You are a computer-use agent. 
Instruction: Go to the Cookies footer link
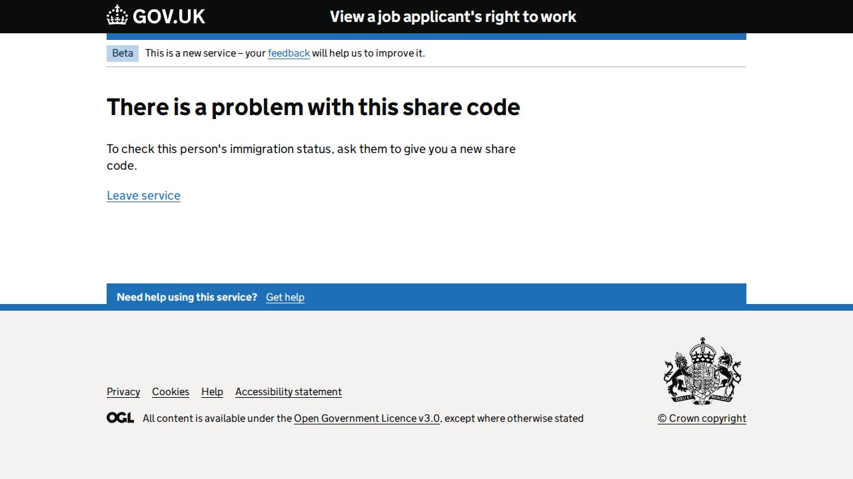pos(171,392)
